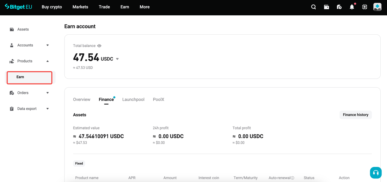Image resolution: width=387 pixels, height=182 pixels.
Task: Click the Accounts sidebar label
Action: click(25, 45)
